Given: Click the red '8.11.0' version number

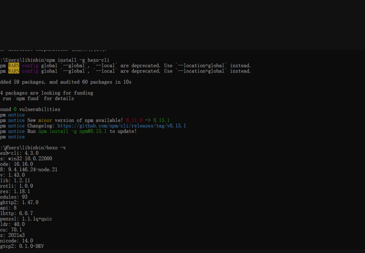Looking at the screenshot, I should pyautogui.click(x=134, y=120).
